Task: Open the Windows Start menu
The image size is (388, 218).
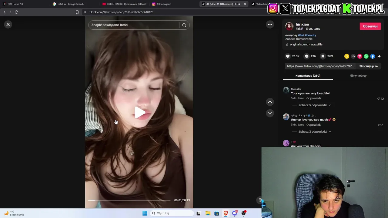Action: click(x=145, y=213)
